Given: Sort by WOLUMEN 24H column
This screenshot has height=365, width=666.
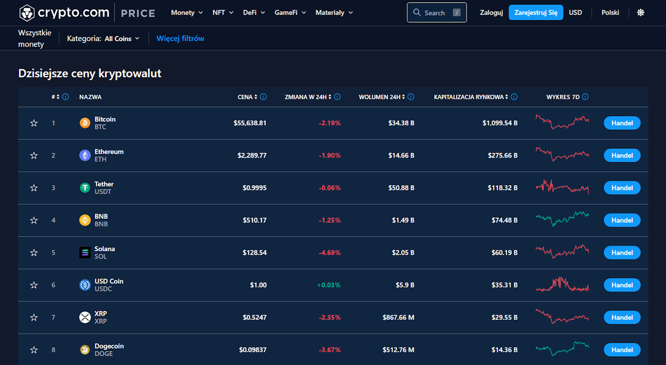Looking at the screenshot, I should [x=382, y=97].
